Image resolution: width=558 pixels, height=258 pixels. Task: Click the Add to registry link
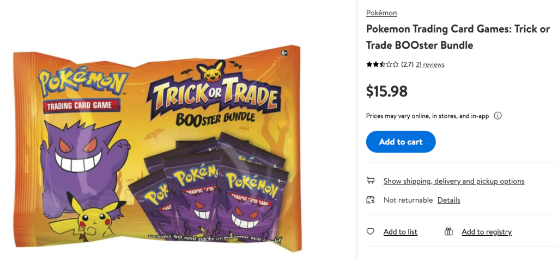(x=487, y=232)
